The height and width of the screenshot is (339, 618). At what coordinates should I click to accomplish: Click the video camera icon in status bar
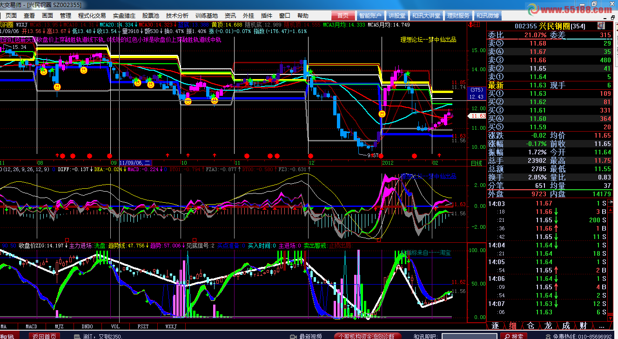pos(293,336)
